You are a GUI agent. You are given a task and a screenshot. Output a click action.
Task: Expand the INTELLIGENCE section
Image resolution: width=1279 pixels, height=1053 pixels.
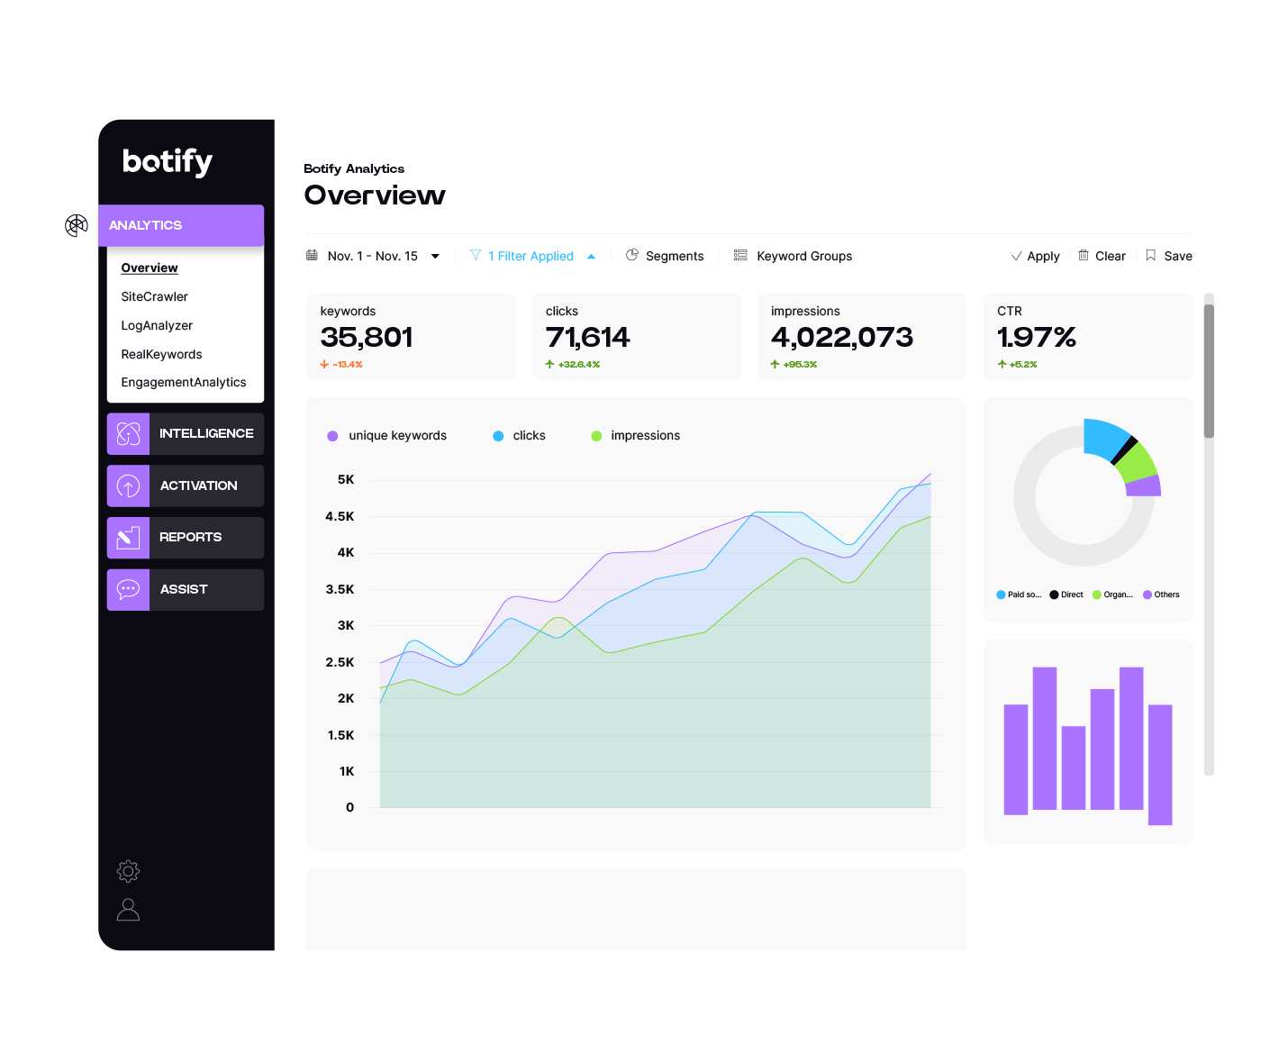coord(186,433)
